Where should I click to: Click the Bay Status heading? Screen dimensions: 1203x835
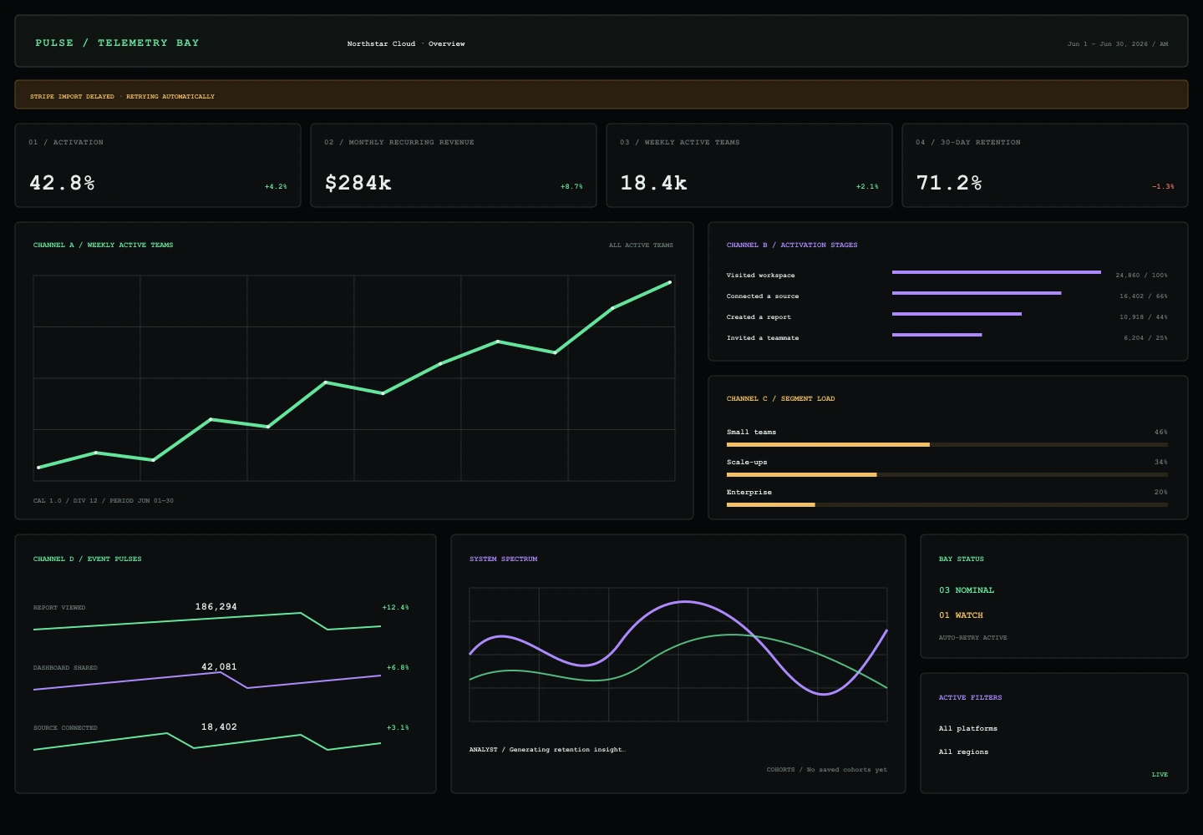tap(962, 559)
